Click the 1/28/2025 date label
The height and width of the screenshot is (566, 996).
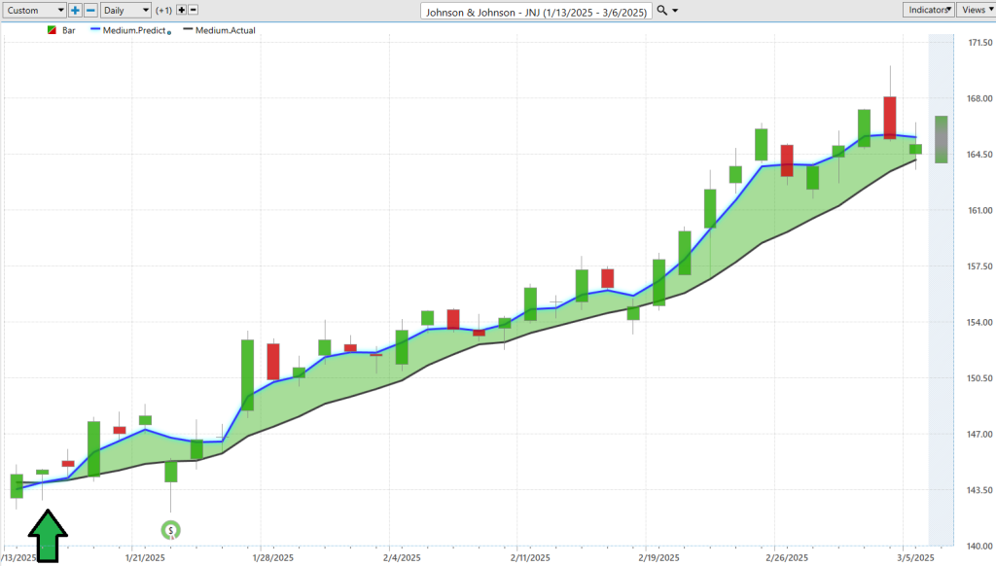click(273, 558)
